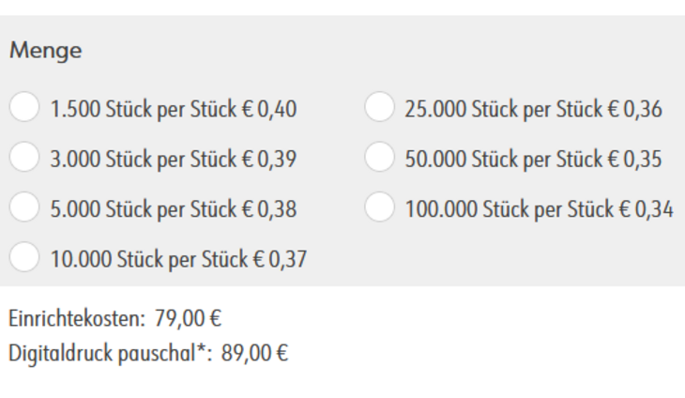
Task: Select the 25.000 Stück radio button
Action: 379,109
